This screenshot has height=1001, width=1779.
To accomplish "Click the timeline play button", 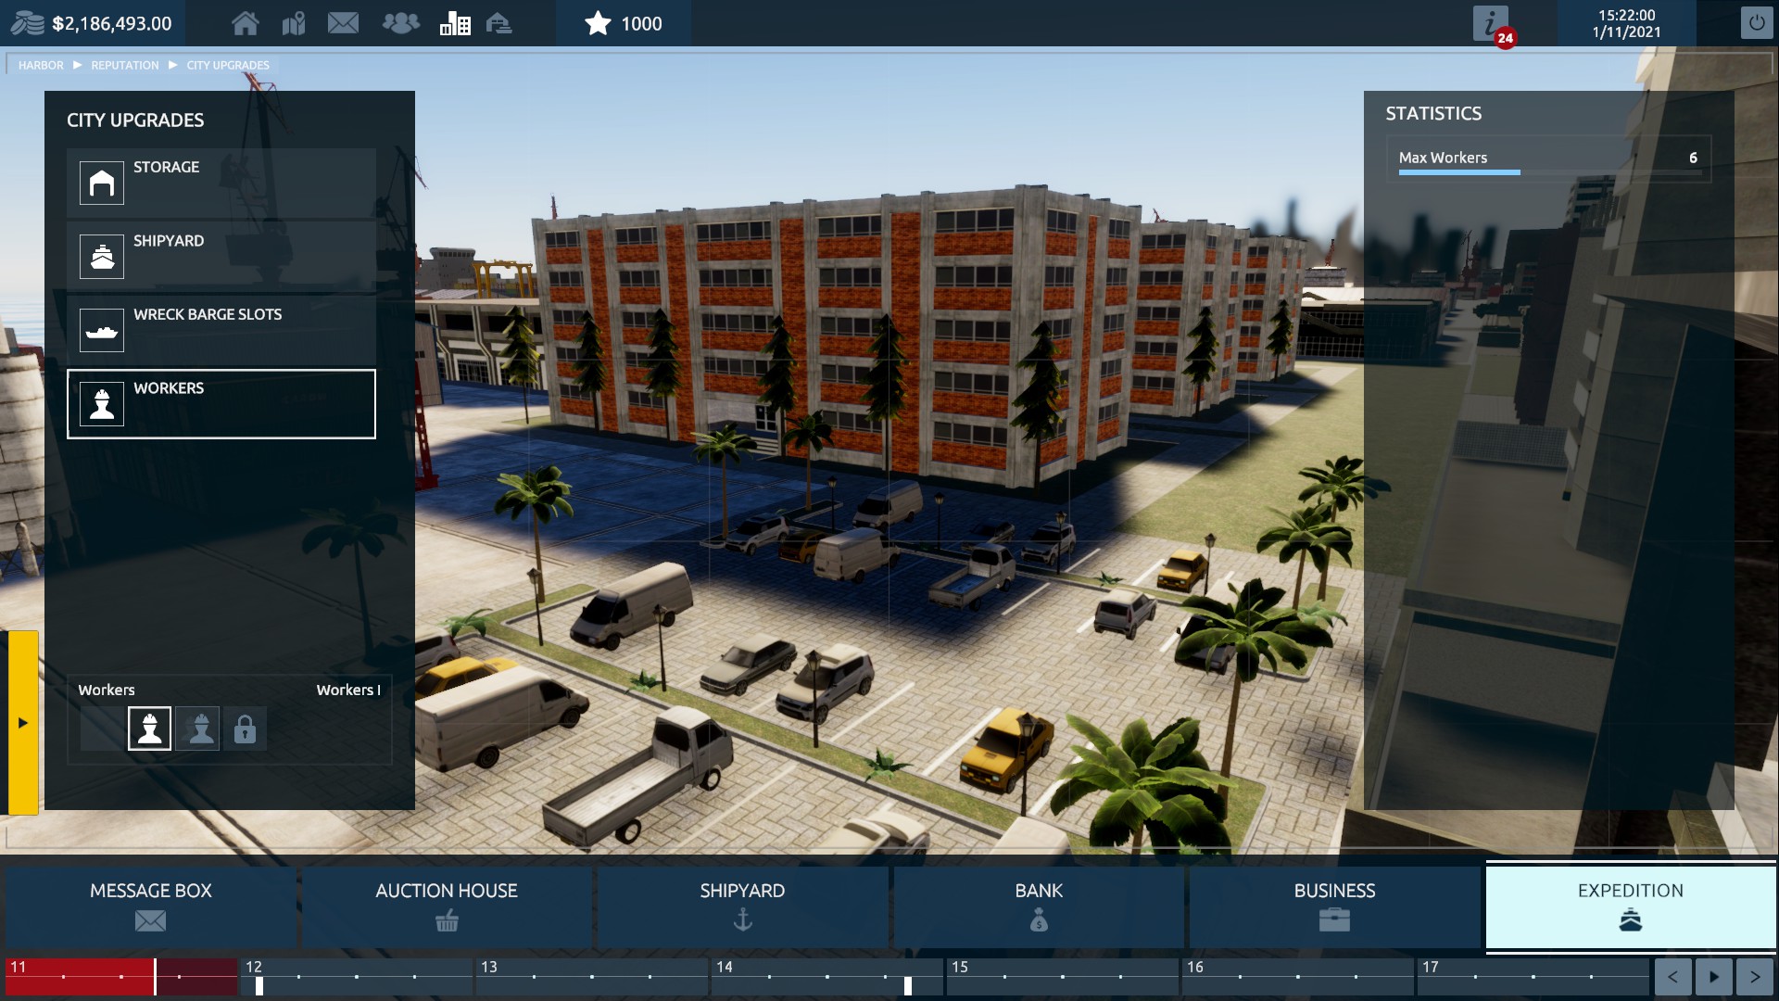I will (1713, 976).
